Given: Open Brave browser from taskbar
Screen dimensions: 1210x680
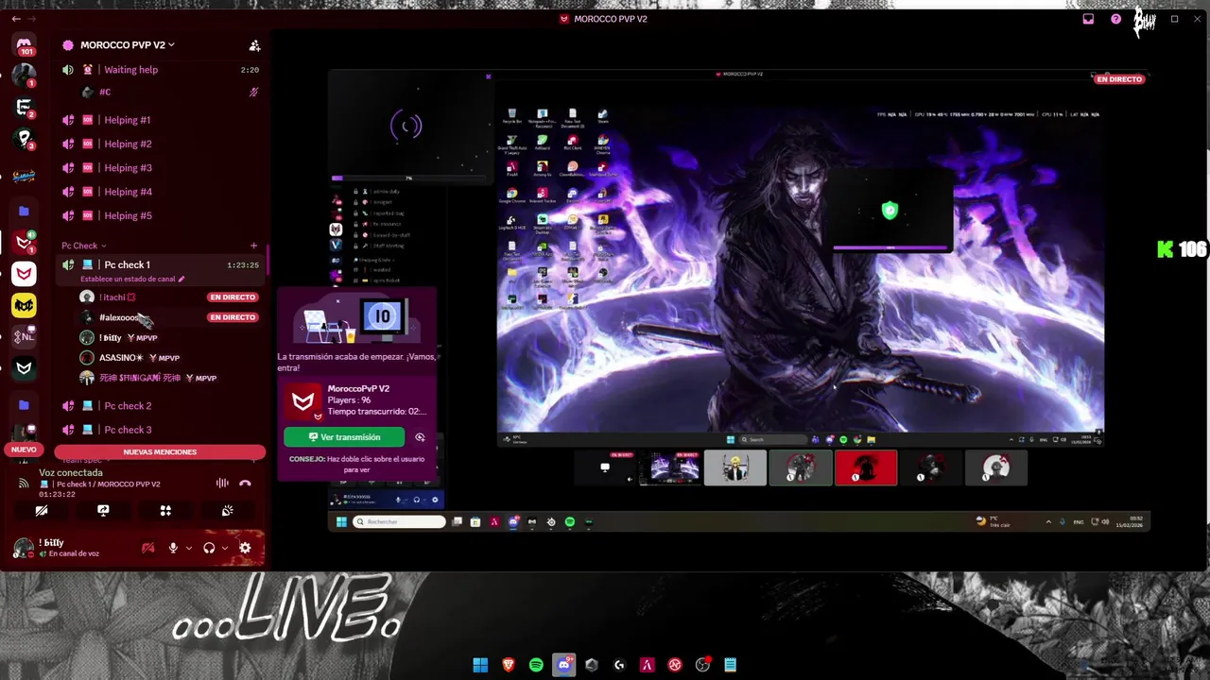Looking at the screenshot, I should pyautogui.click(x=509, y=665).
